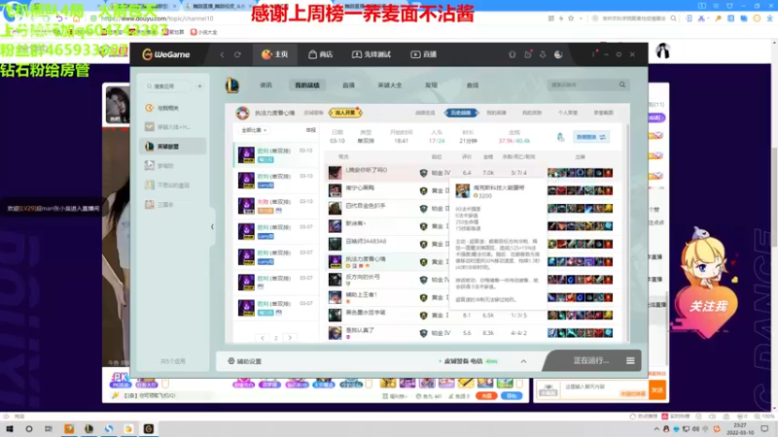
Task: Click player 辅助上王者！
Action: (x=361, y=295)
